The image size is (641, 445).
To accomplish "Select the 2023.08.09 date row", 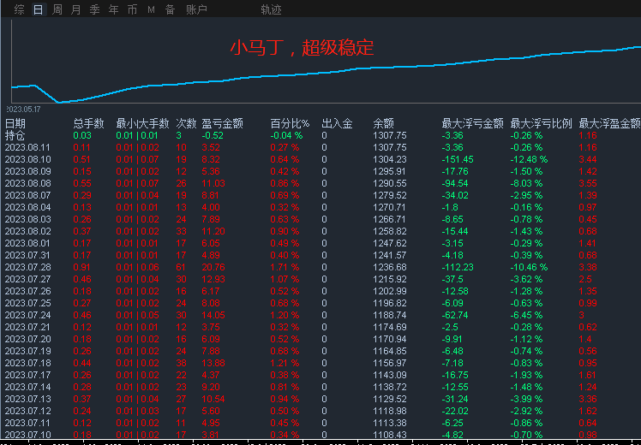I will click(x=320, y=171).
